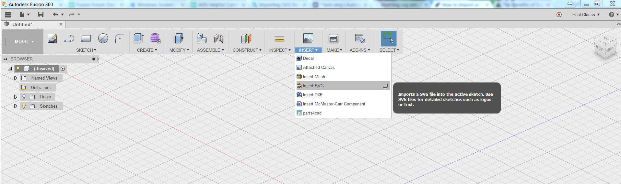The height and width of the screenshot is (184, 621).
Task: Open the MAKE dropdown menu
Action: click(334, 50)
